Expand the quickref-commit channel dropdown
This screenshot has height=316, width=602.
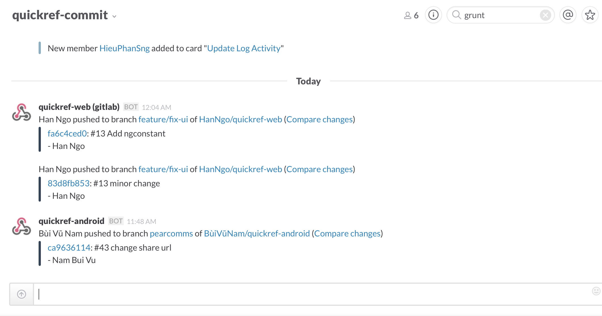pyautogui.click(x=114, y=16)
